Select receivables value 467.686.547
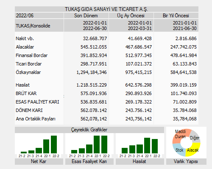Screen dimensions: 212x169 pyautogui.click(x=139, y=47)
